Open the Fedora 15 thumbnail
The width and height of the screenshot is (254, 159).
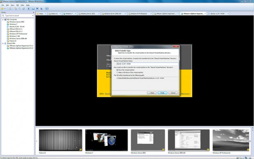(x=60, y=140)
